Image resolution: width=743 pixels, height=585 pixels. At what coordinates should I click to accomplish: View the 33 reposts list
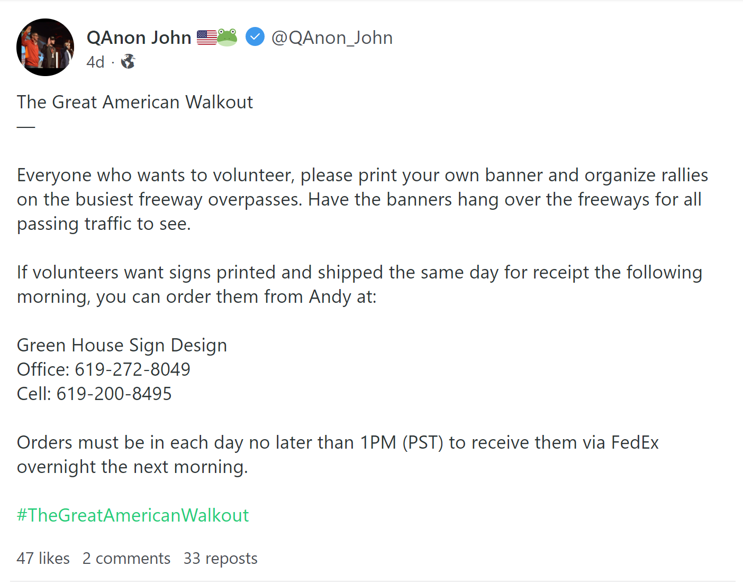pyautogui.click(x=220, y=558)
